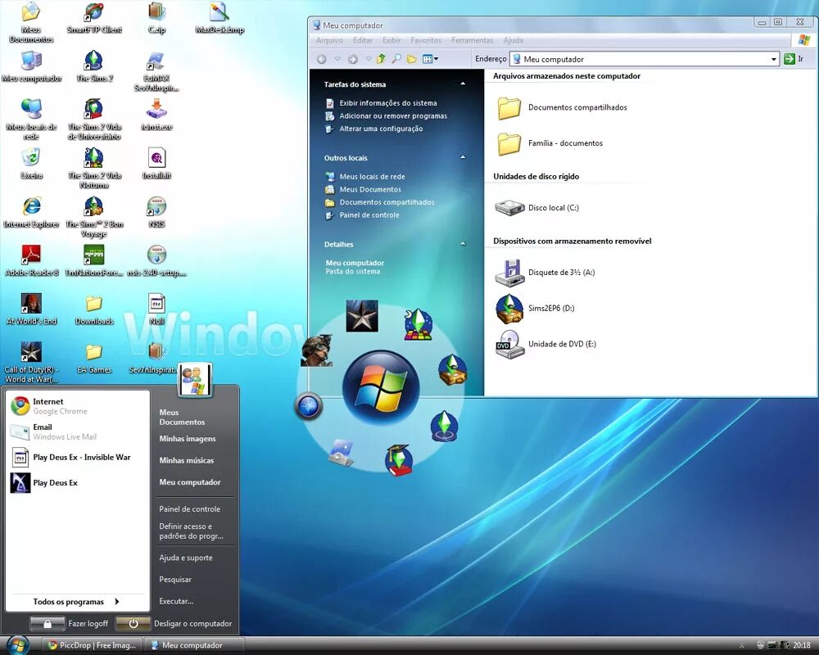Open Adobe Reader 8 desktop icon
This screenshot has height=655, width=819.
[x=31, y=260]
